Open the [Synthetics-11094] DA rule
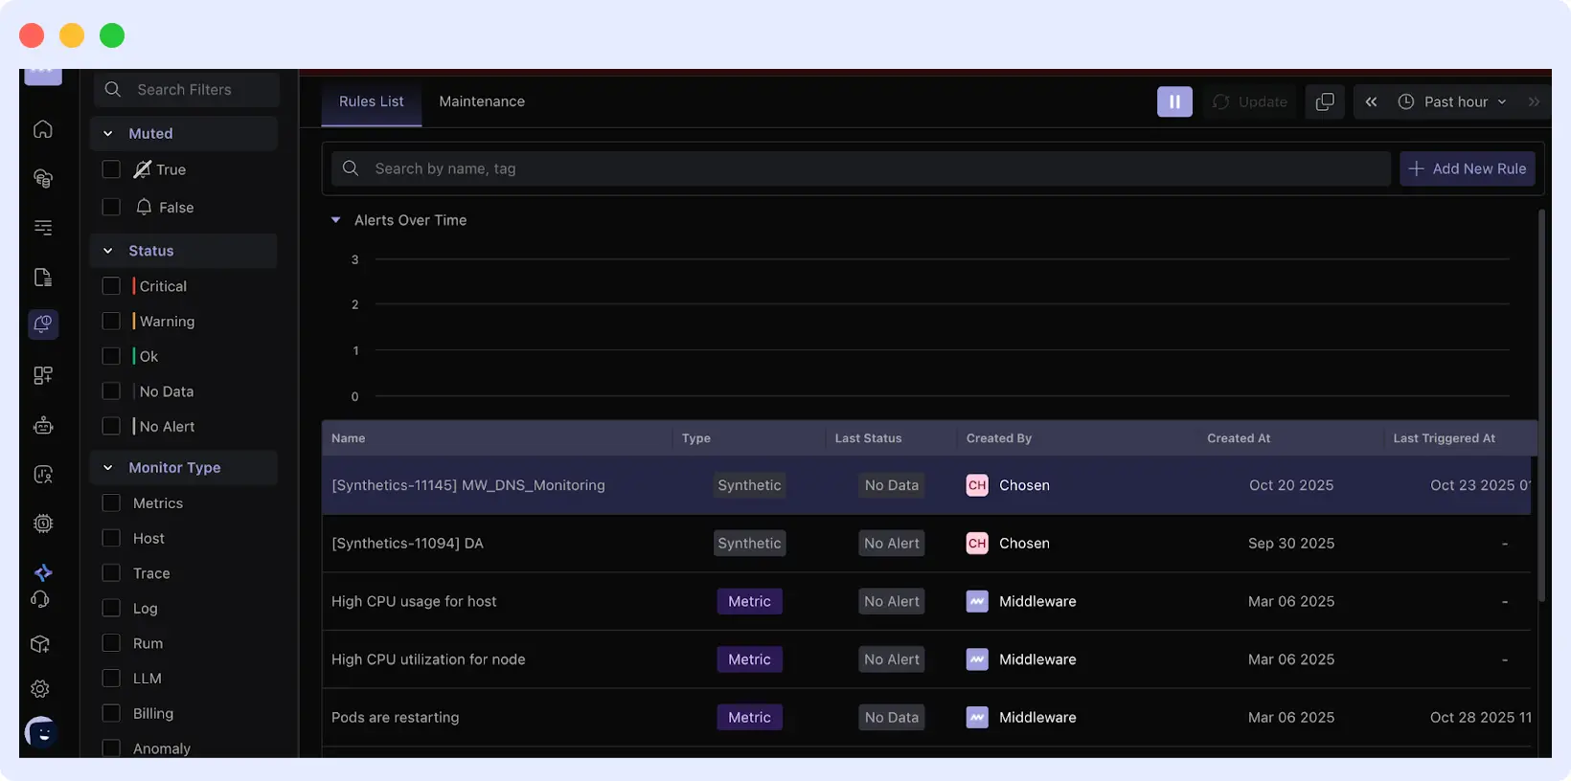The image size is (1571, 781). [x=407, y=543]
